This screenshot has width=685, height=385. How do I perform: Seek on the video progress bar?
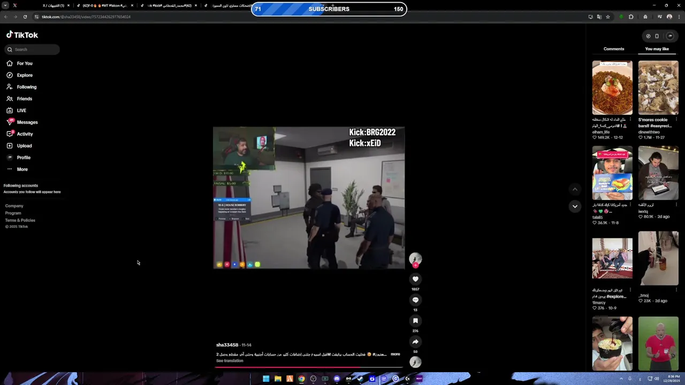(x=309, y=367)
